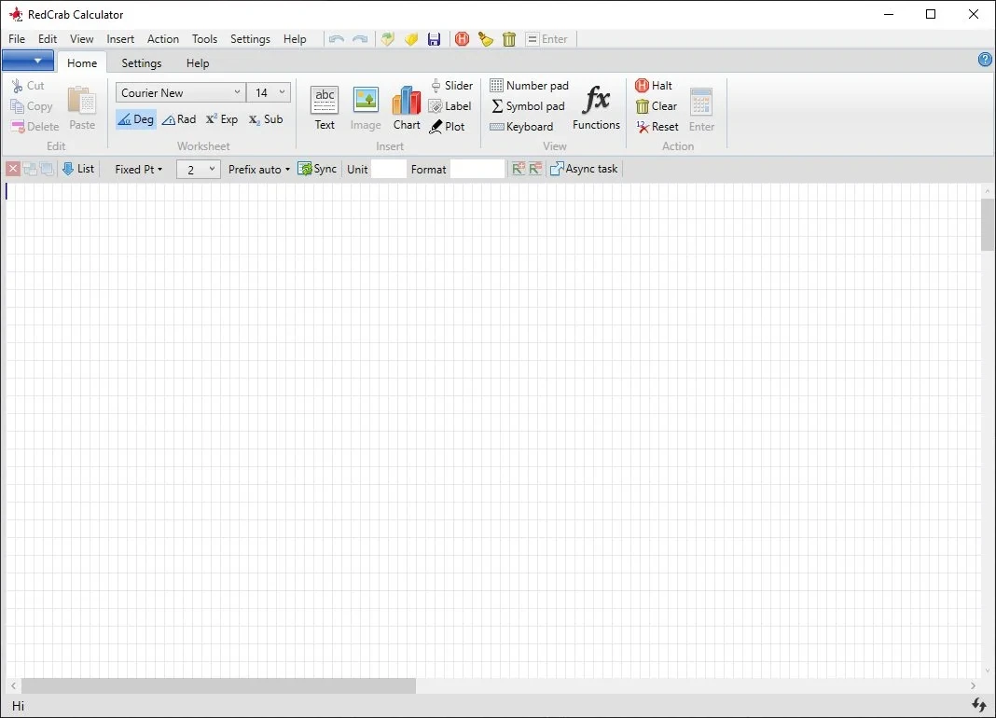The image size is (996, 718).
Task: Insert a Chart into the worksheet
Action: coord(407,108)
